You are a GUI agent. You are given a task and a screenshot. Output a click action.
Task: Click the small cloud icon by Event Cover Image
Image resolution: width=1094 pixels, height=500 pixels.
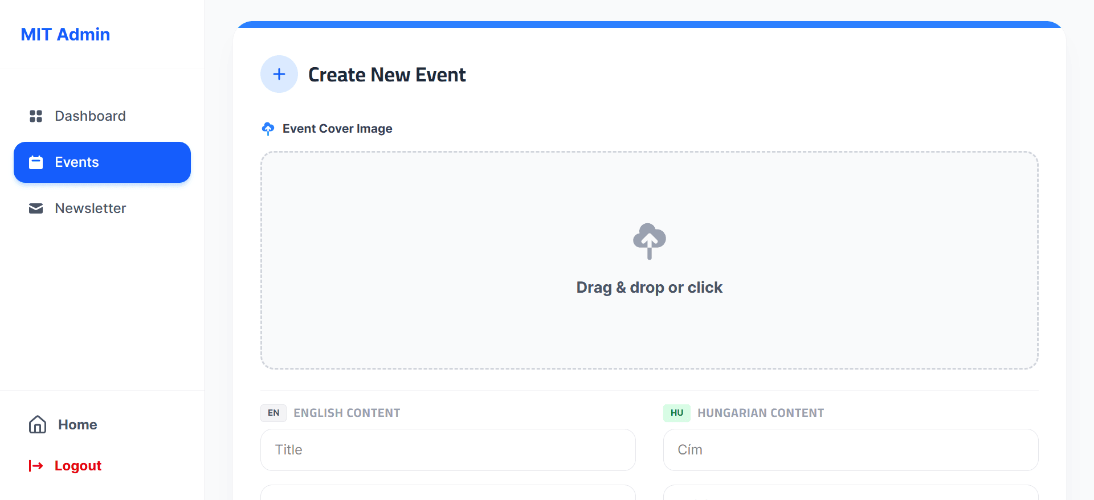(268, 129)
